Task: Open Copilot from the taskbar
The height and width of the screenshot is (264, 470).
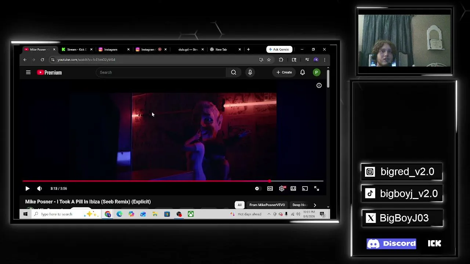Action: click(x=131, y=214)
